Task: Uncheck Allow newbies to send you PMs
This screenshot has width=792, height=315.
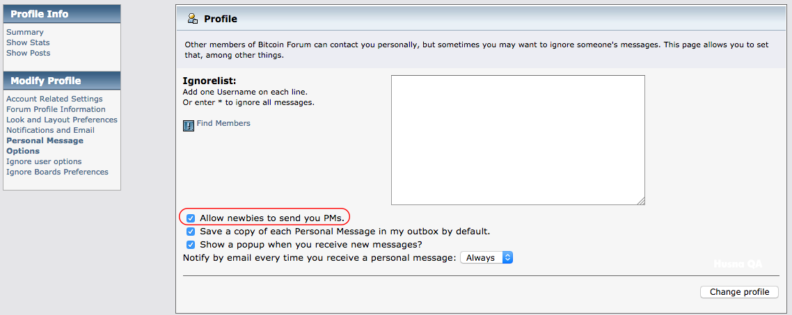Action: [191, 218]
